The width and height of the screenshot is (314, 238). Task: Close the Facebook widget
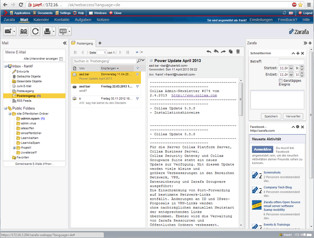click(303, 127)
